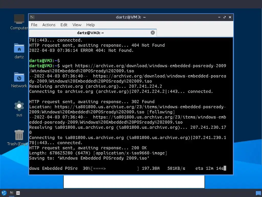Click 'HTTP request sent' 200 OK line
Screen dimensions: 262x197
tap(88, 148)
